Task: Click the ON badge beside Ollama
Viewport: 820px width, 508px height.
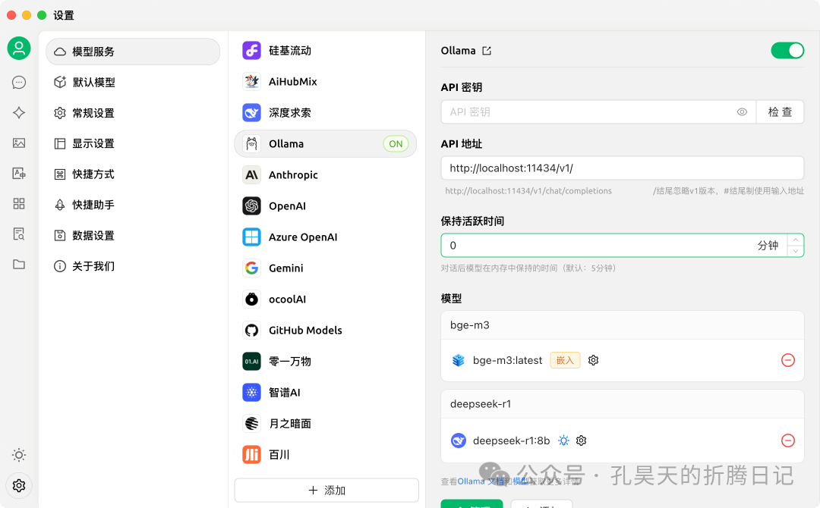Action: point(396,143)
